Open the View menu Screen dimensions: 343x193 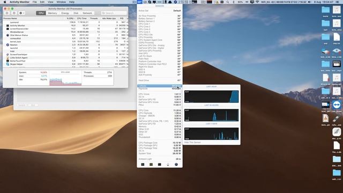50,2
